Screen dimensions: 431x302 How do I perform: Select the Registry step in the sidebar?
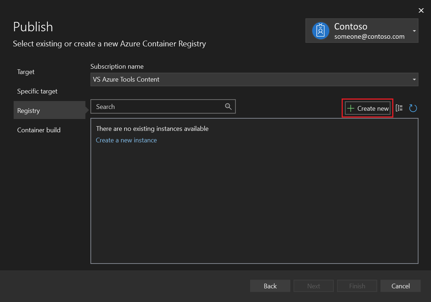(x=28, y=110)
